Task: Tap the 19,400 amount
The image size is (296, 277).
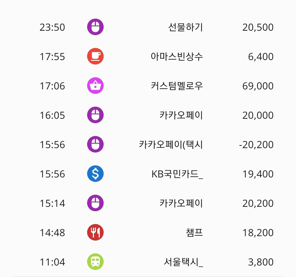Action: [258, 174]
